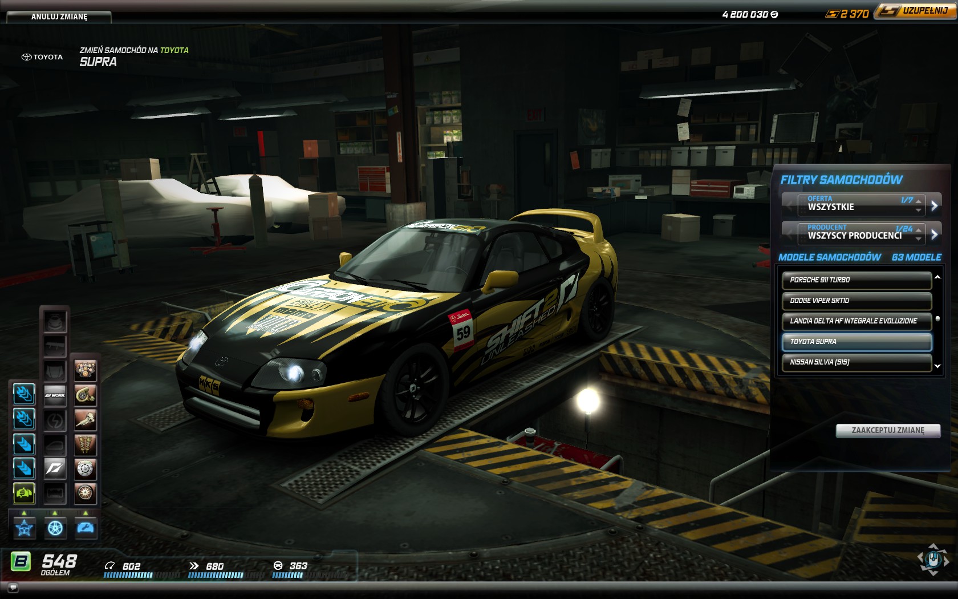Click the SpeedBoost balance 2 370
Viewport: 958px width, 599px height.
click(x=855, y=14)
